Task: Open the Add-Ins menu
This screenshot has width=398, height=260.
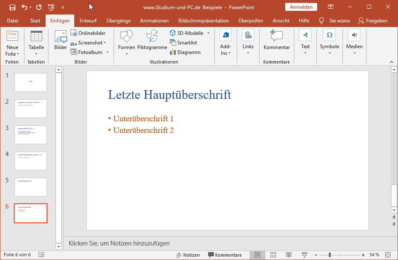Action: click(226, 42)
